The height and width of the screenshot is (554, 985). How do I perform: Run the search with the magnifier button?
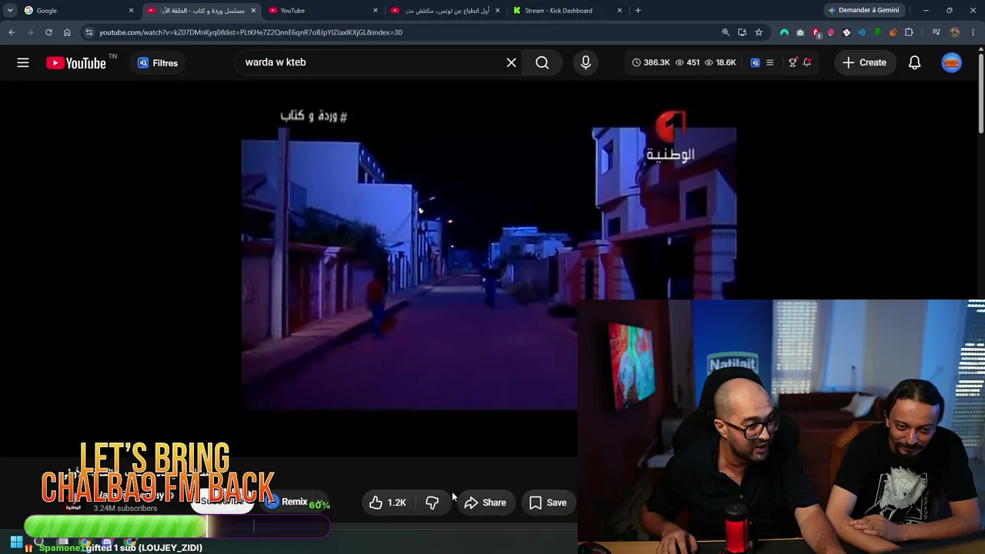(543, 62)
